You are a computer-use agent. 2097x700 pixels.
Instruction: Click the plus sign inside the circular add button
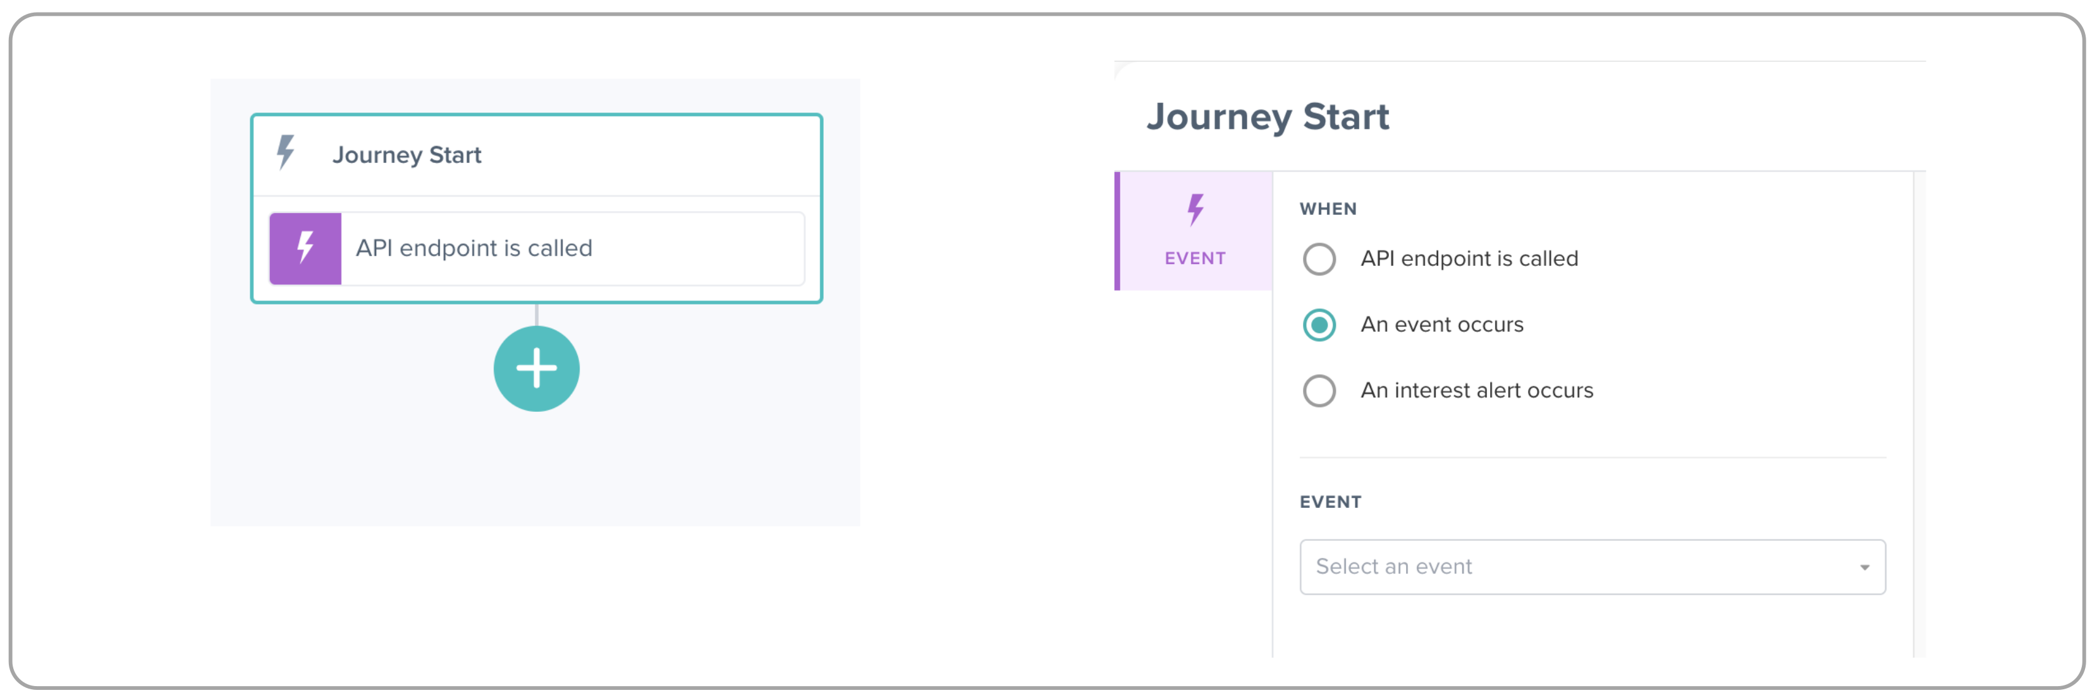(x=537, y=368)
